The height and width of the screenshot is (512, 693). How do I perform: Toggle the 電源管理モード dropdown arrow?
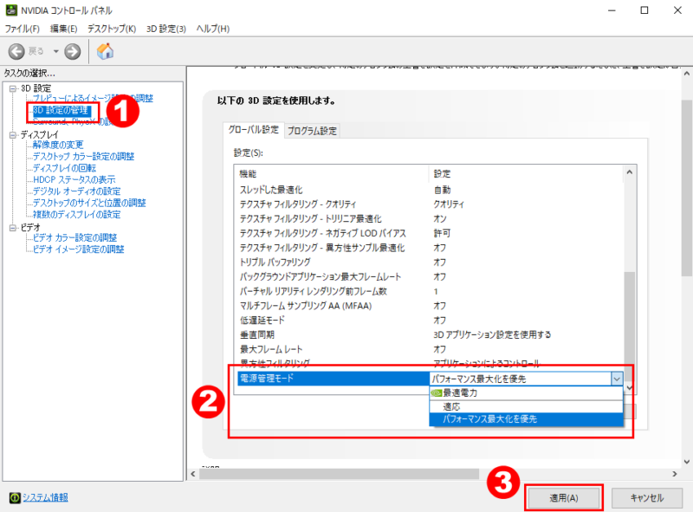tap(617, 379)
